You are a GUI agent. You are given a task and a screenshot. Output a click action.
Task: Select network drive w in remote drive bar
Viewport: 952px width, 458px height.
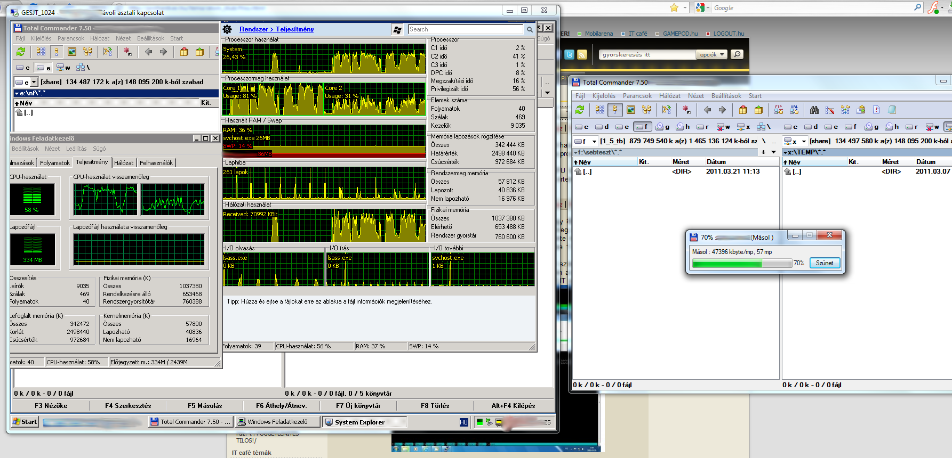63,68
